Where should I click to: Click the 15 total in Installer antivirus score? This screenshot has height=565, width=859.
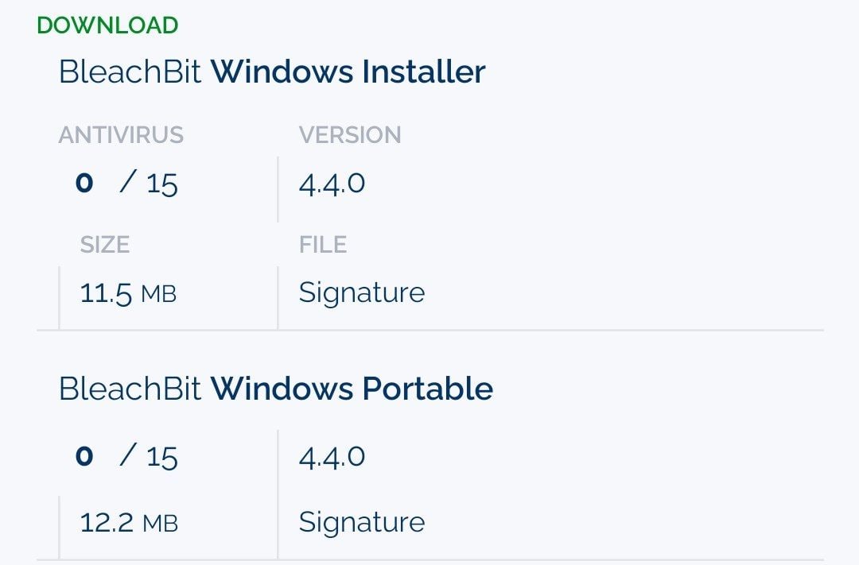pyautogui.click(x=161, y=185)
